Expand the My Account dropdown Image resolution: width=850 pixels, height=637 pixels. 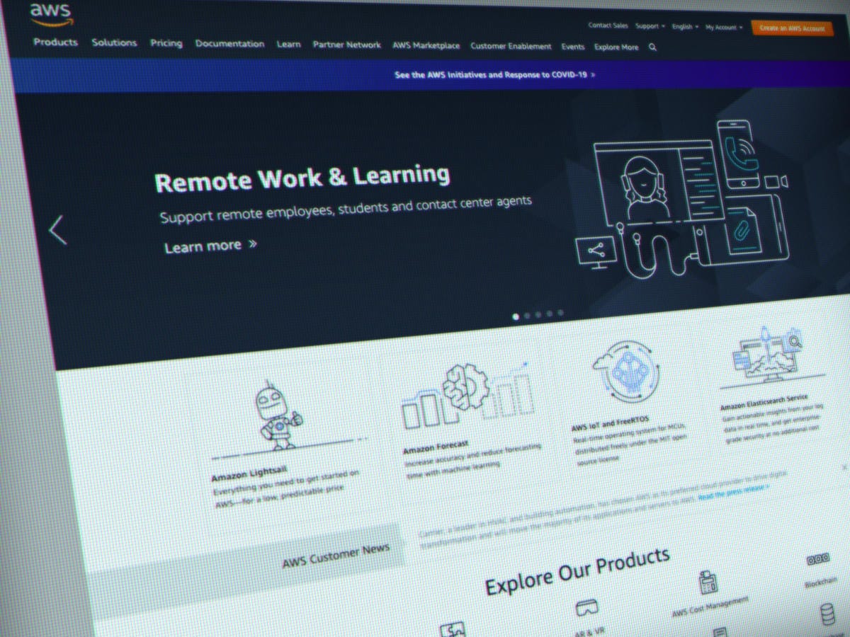(x=724, y=28)
